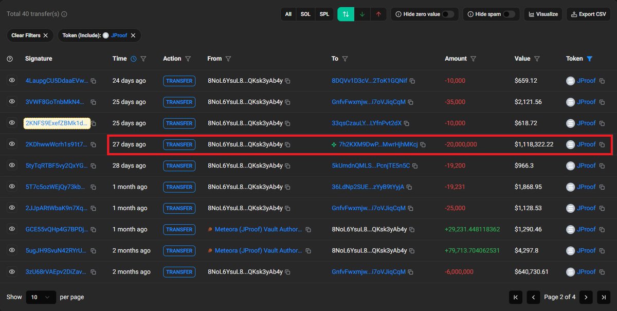The height and width of the screenshot is (311, 617).
Task: Go to the next page of transfers
Action: click(585, 297)
